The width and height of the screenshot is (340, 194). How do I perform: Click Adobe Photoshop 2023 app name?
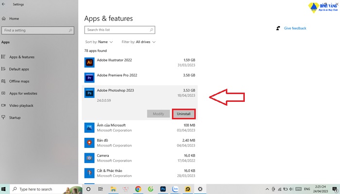coord(116,90)
